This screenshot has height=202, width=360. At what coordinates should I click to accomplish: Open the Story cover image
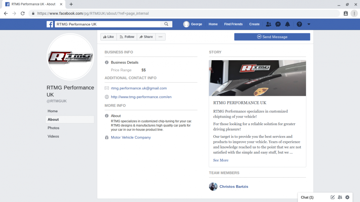257,78
